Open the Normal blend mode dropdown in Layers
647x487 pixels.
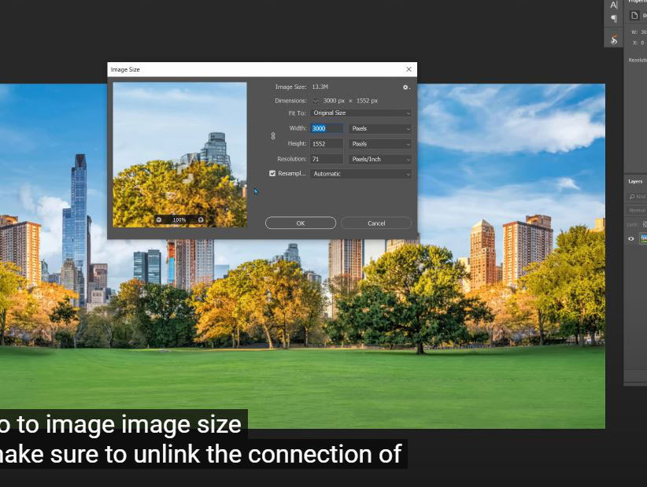(x=637, y=211)
